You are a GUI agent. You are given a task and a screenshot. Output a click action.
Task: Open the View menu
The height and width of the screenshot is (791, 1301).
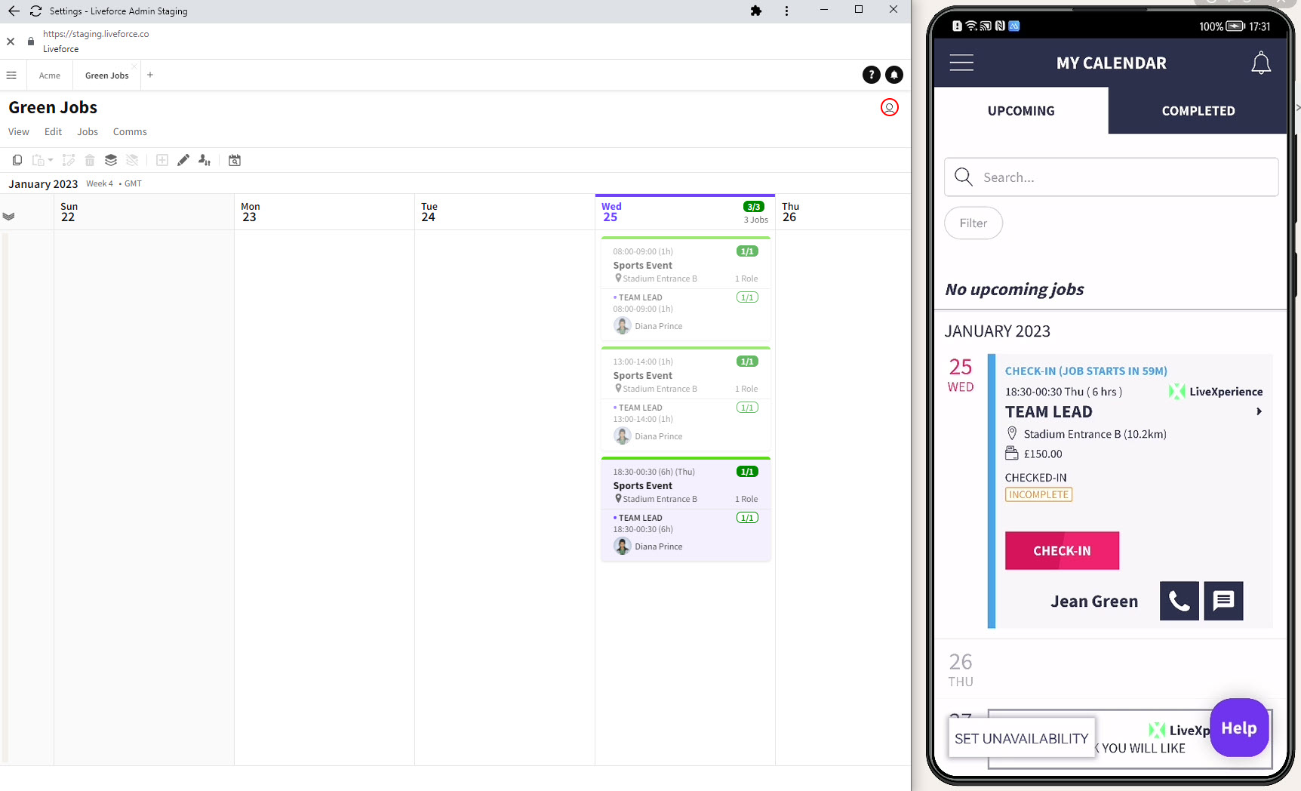pyautogui.click(x=19, y=131)
